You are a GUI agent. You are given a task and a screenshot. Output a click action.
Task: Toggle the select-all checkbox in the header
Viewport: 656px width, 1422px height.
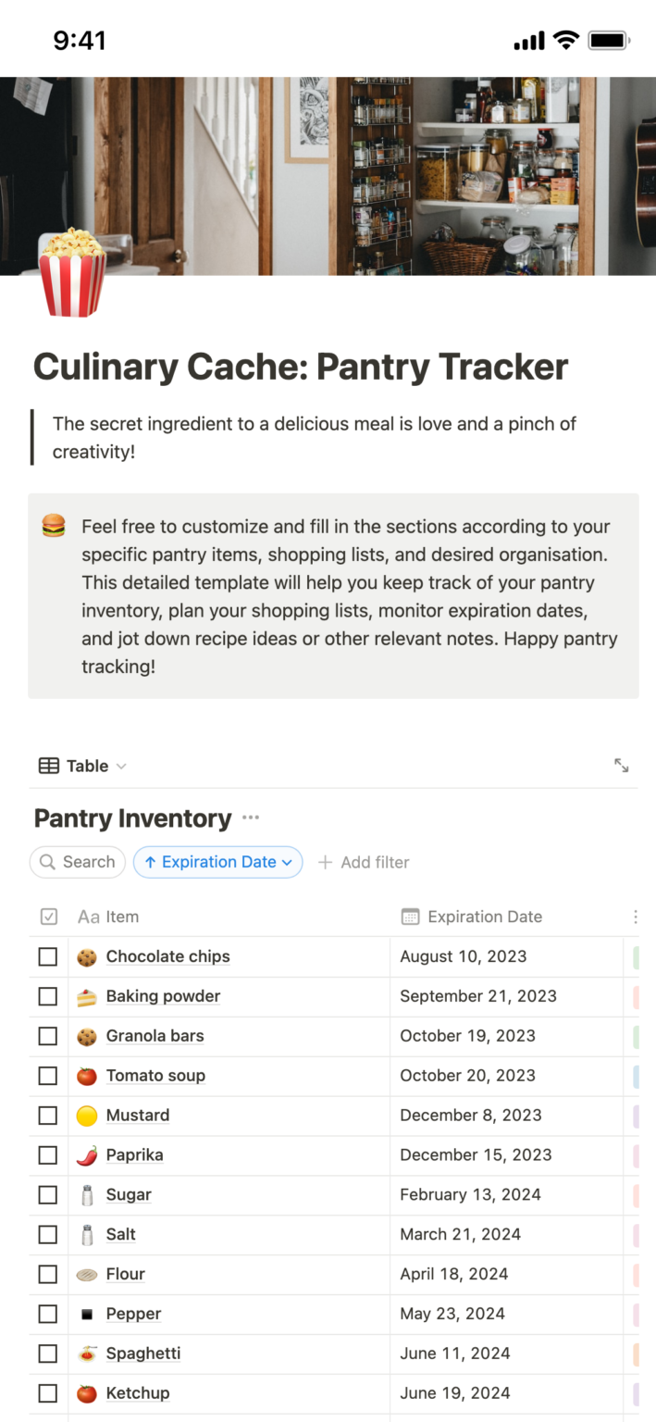point(47,917)
